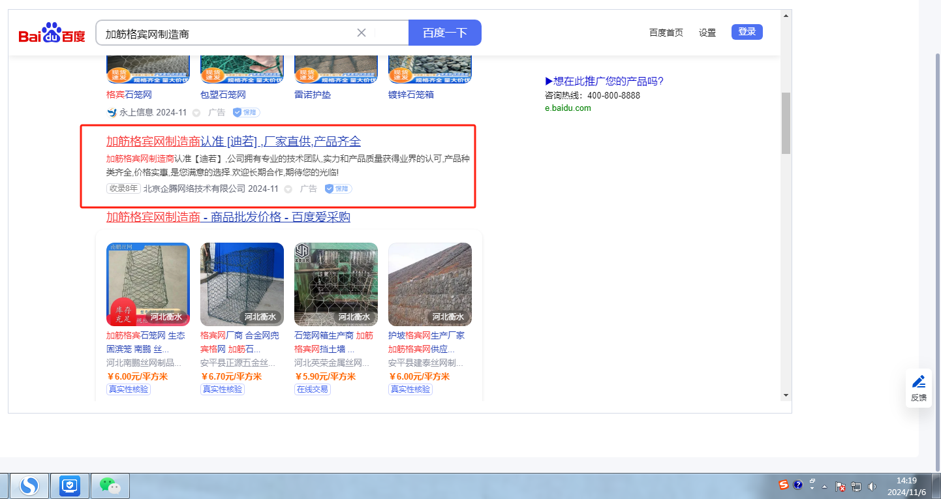
Task: Click the volume speaker tray icon
Action: pos(872,487)
